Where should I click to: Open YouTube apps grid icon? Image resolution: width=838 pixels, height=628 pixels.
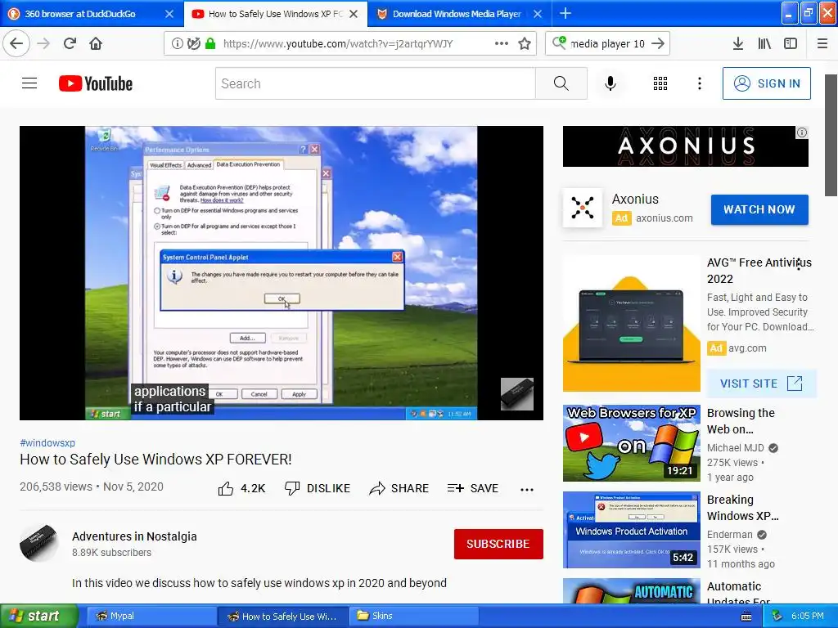(x=660, y=83)
